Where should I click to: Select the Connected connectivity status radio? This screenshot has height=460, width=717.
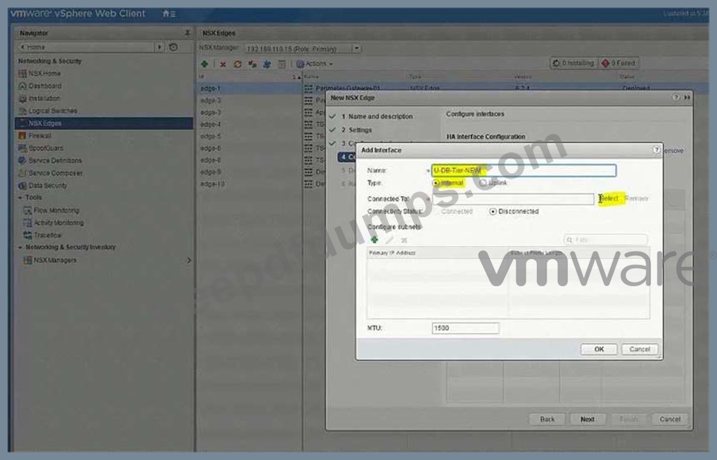pos(435,212)
